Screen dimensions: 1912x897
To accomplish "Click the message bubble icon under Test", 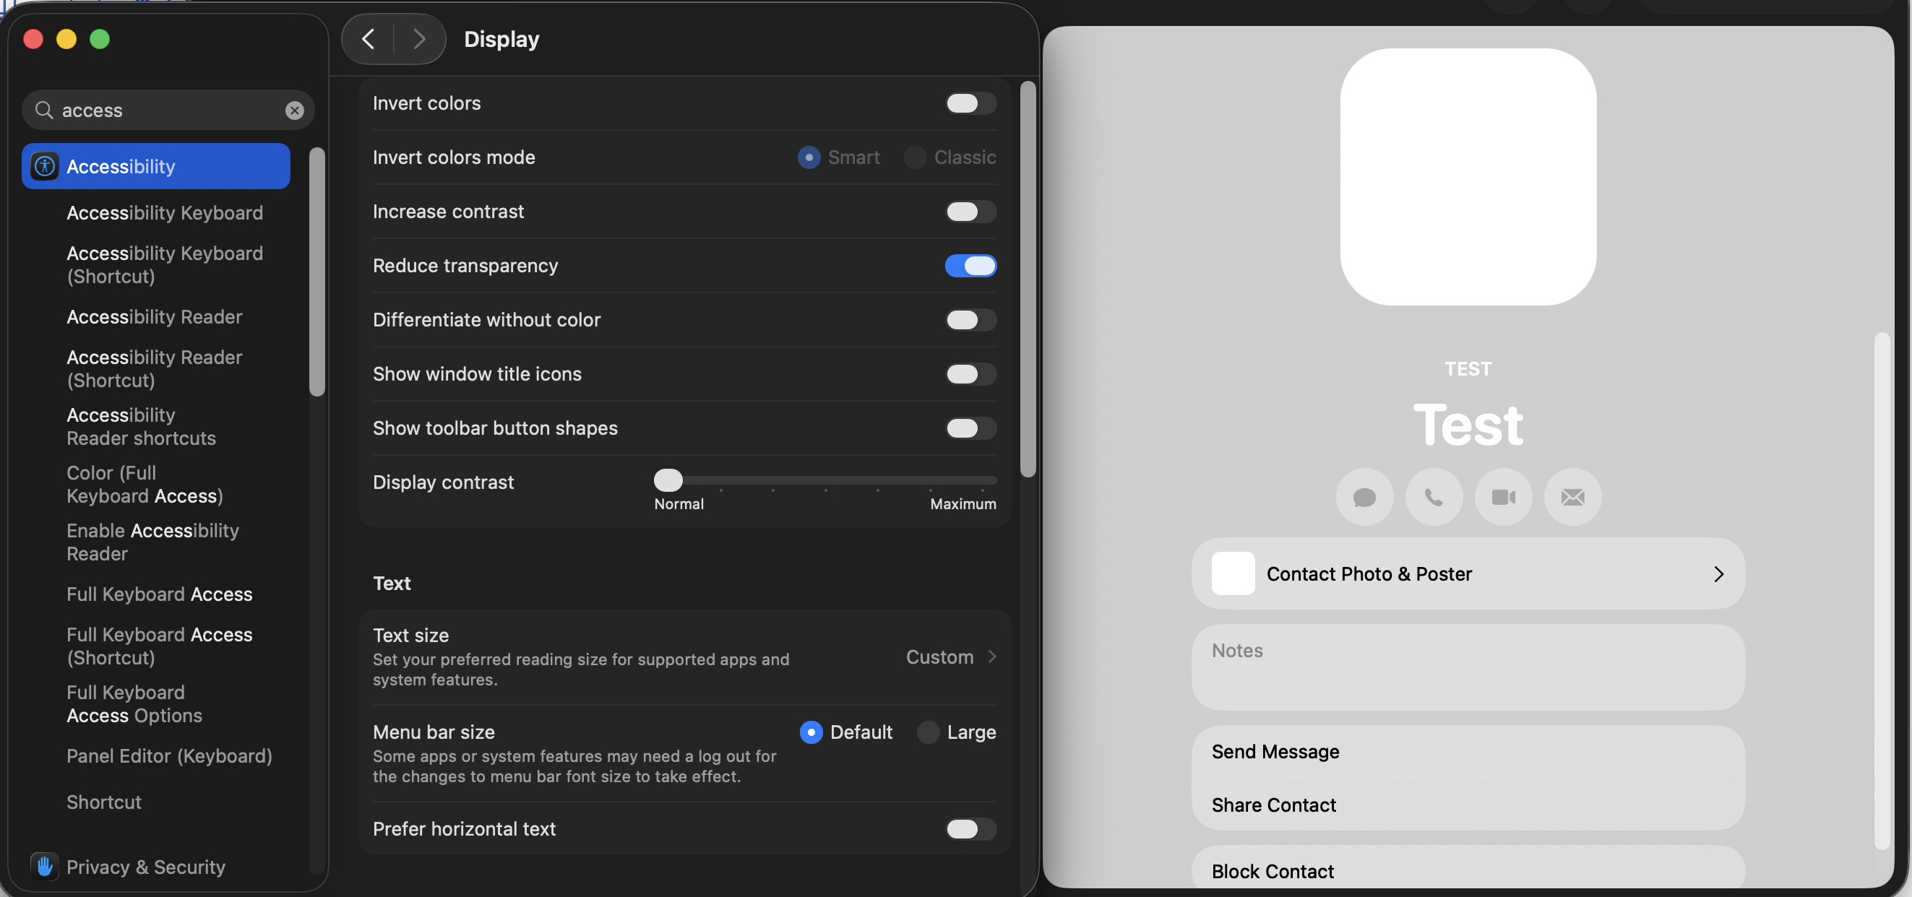I will point(1364,497).
